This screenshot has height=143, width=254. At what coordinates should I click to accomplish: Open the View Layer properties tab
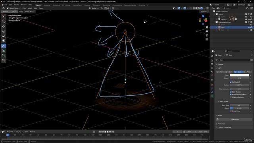212,68
